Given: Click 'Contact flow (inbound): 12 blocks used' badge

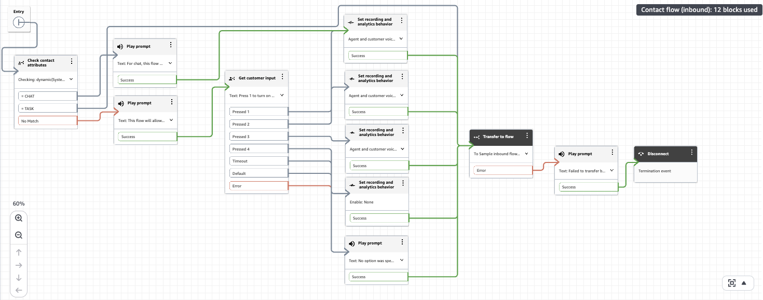Looking at the screenshot, I should 699,10.
